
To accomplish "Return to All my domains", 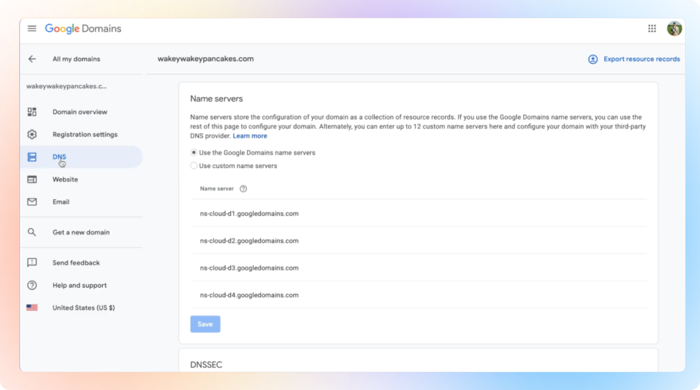I will (x=76, y=59).
